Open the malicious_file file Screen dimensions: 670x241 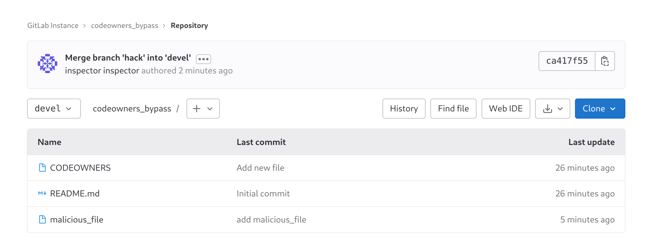click(x=77, y=219)
